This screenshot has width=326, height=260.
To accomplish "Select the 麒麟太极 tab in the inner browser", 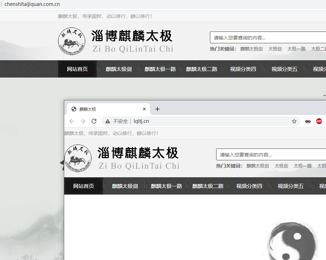I will coord(104,109).
